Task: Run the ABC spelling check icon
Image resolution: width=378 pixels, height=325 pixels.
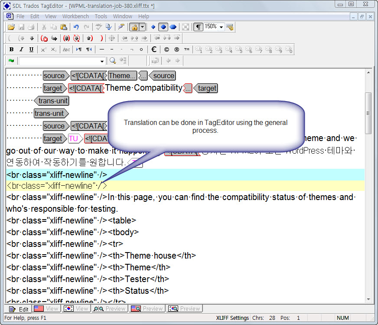Action: pos(98,27)
